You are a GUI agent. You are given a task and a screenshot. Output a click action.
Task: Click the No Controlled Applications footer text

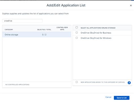coord(17,84)
